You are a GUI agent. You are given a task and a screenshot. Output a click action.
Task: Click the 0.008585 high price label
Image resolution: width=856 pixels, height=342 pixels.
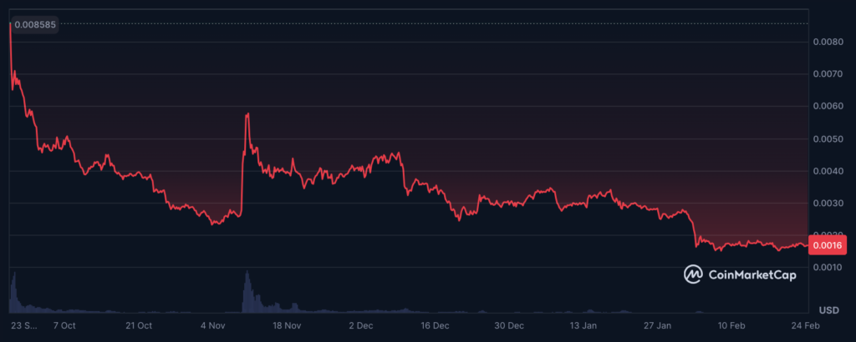pyautogui.click(x=36, y=24)
